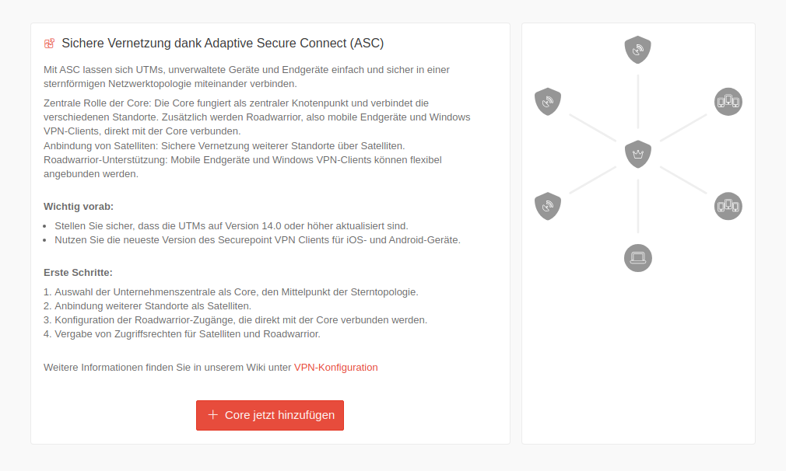Select the laptop icon below the Core
Screen dimensions: 786x471
pyautogui.click(x=638, y=257)
